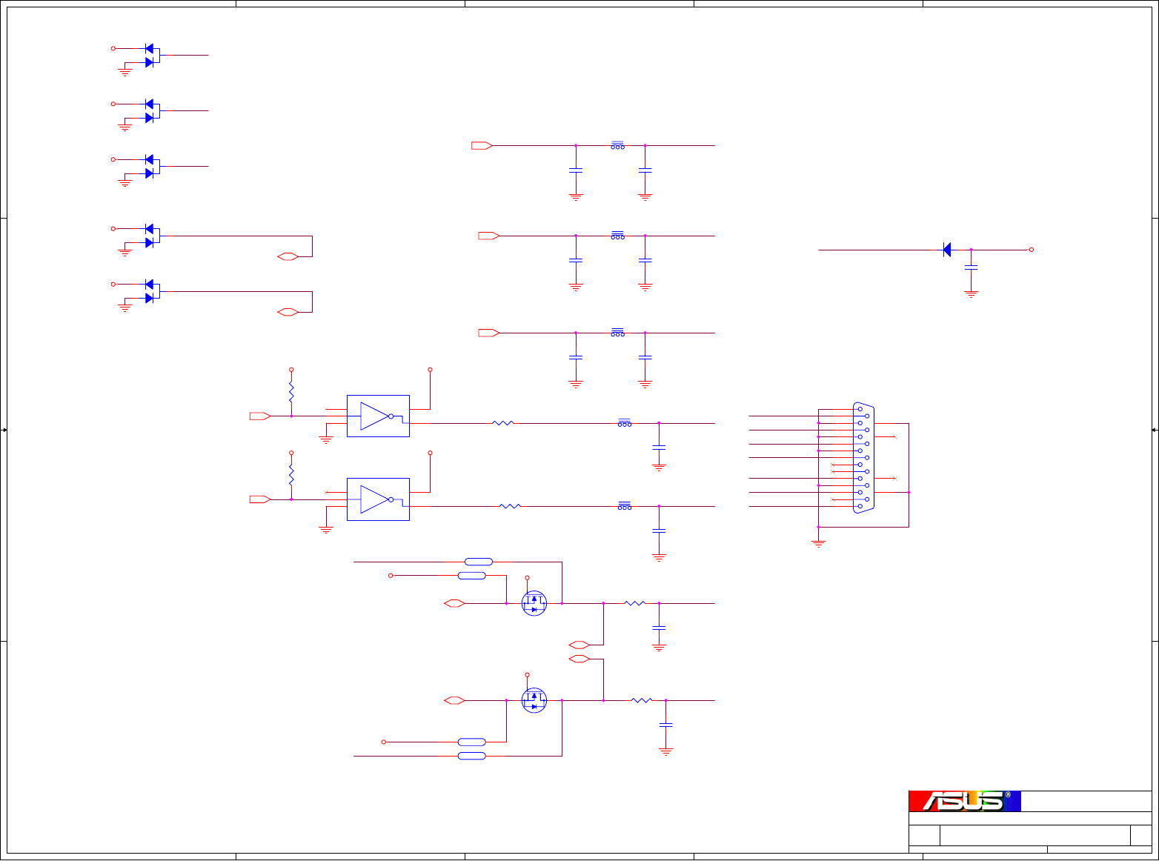Select the bidirectional port left of the upper MOSFET
This screenshot has width=1159, height=861.
point(454,603)
